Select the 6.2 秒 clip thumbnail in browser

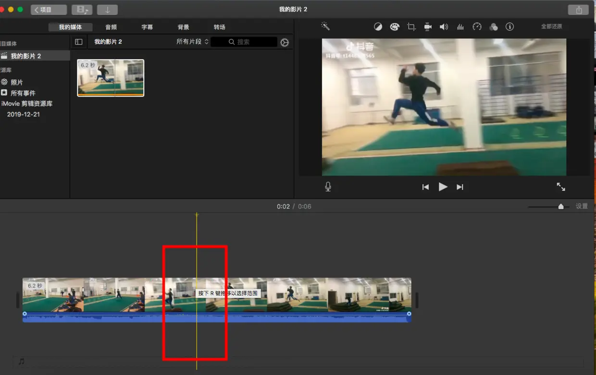point(111,78)
